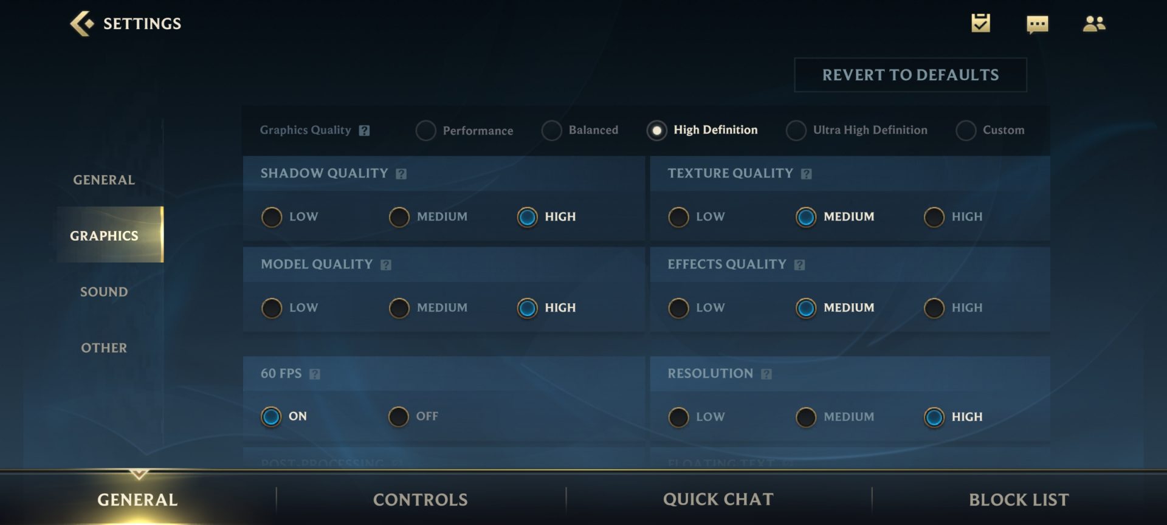This screenshot has height=525, width=1167.
Task: Select the Performance graphics quality preset
Action: (464, 131)
